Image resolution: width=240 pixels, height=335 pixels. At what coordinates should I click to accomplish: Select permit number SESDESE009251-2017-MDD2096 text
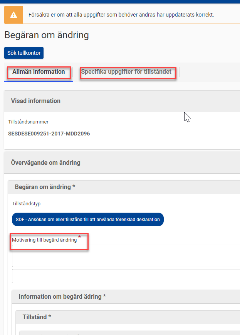coord(49,134)
